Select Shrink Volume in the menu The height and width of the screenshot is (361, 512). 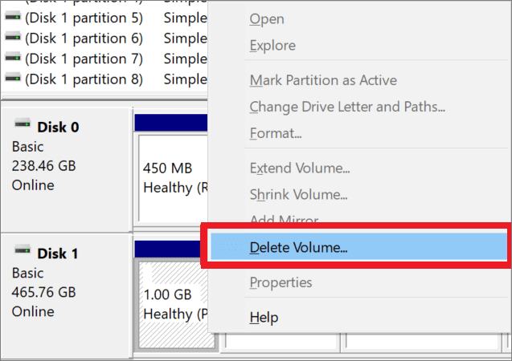point(298,195)
